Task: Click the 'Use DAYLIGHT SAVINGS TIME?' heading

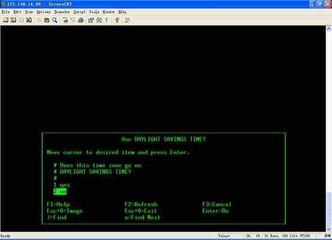Action: coord(164,139)
